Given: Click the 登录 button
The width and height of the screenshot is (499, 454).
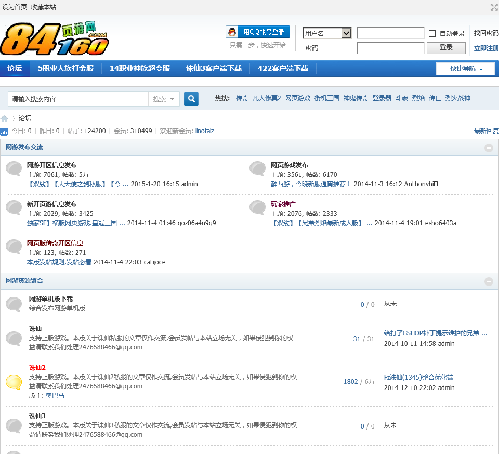Looking at the screenshot, I should click(x=446, y=48).
